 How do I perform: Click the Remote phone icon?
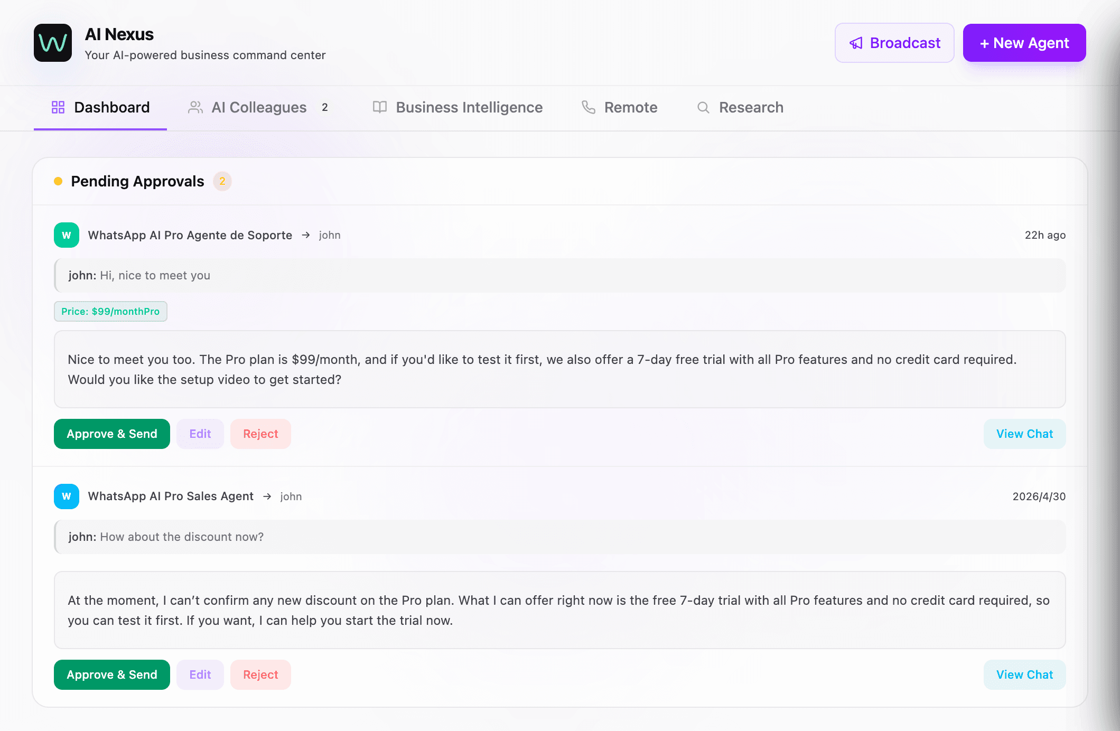589,107
